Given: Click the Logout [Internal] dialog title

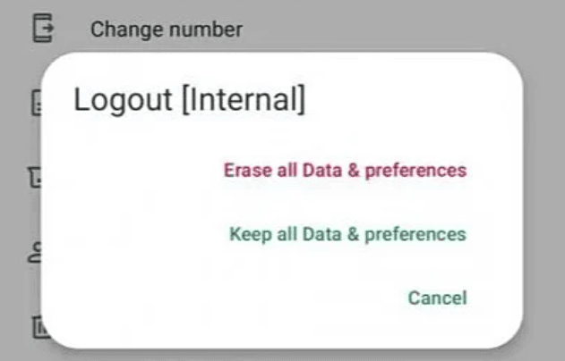Looking at the screenshot, I should [189, 100].
